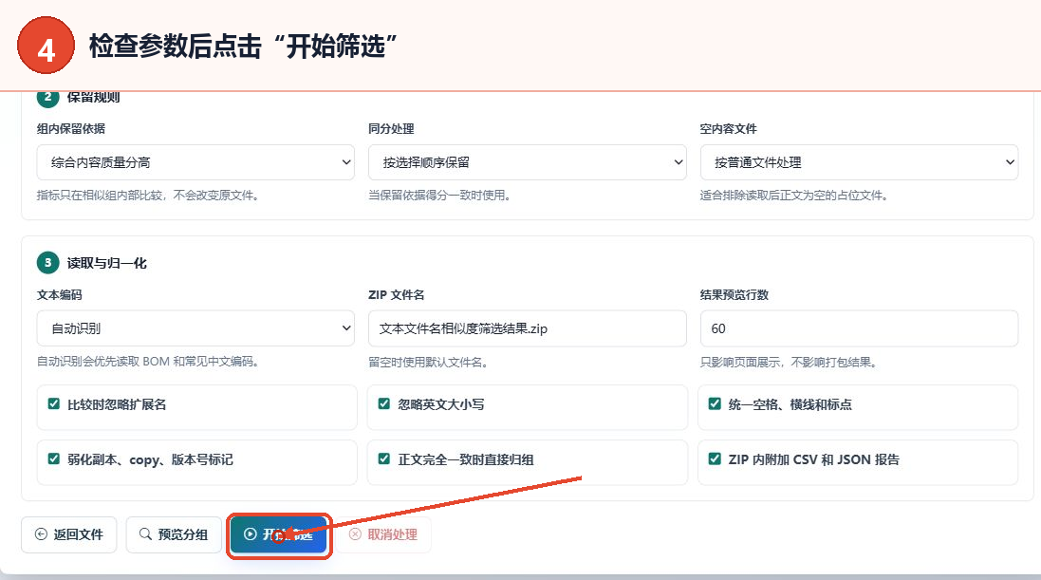Click the hint text 留空时使用默认文件名。

pos(430,362)
